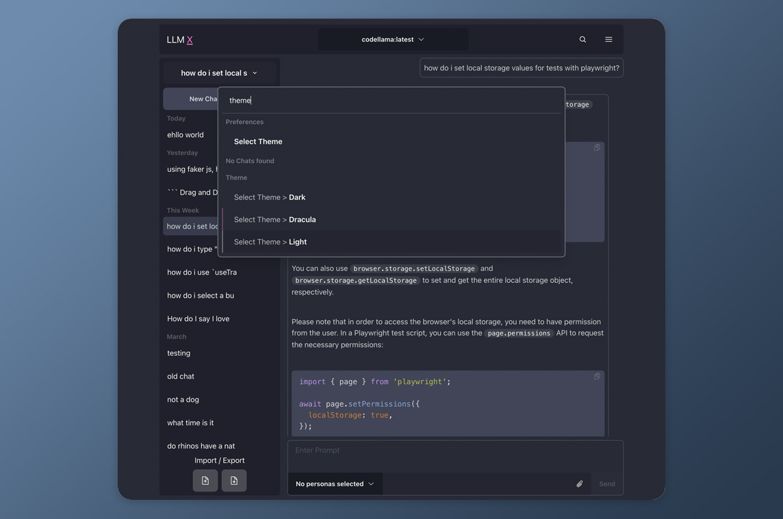Click the New Chat button
This screenshot has width=783, height=519.
pyautogui.click(x=191, y=99)
